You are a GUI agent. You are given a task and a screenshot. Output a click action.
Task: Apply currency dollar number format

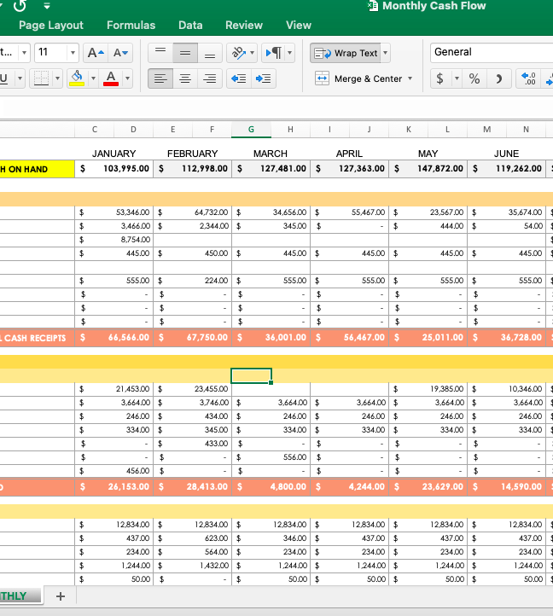pos(439,78)
